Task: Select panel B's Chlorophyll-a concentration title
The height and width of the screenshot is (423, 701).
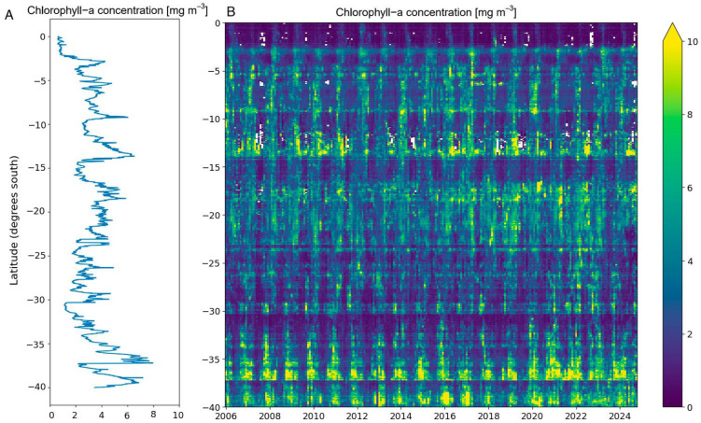Action: tap(426, 12)
